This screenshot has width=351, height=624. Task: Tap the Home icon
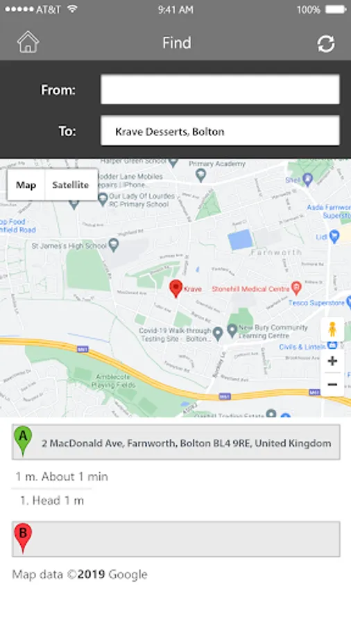tap(28, 42)
